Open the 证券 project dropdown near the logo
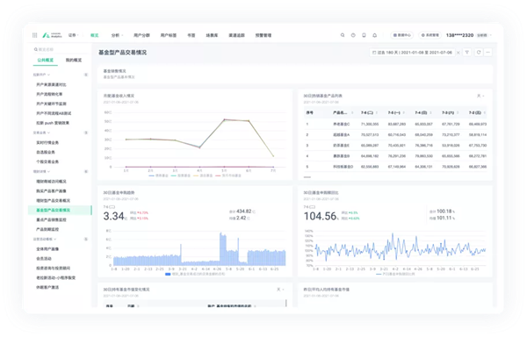Screen dimensions: 527x337 pos(74,35)
